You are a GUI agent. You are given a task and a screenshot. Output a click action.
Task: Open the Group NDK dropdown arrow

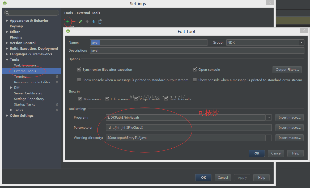pos(301,43)
